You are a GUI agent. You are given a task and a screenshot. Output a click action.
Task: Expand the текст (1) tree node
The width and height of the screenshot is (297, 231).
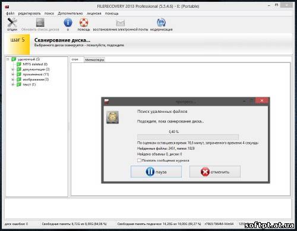13,84
